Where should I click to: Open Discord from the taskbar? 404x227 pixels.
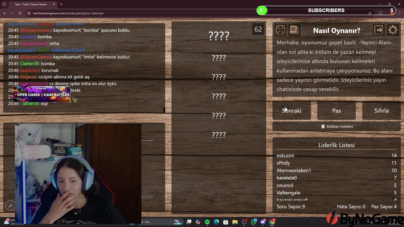pyautogui.click(x=263, y=222)
